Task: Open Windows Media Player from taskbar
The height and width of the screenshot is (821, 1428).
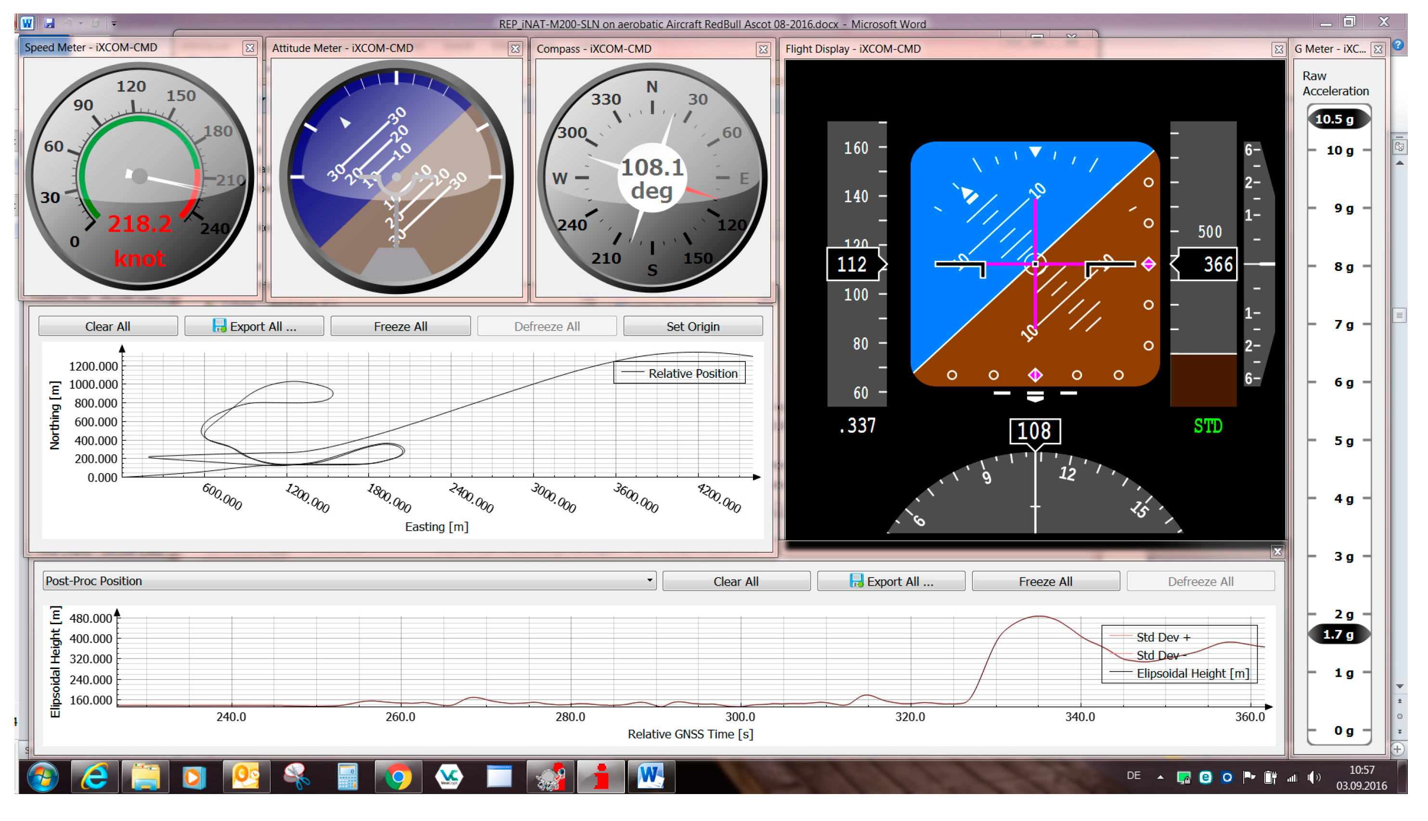Action: [x=195, y=777]
